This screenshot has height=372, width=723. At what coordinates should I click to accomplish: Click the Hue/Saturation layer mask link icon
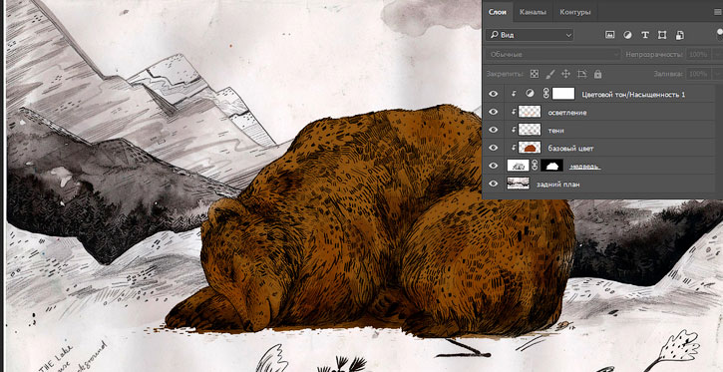point(545,94)
